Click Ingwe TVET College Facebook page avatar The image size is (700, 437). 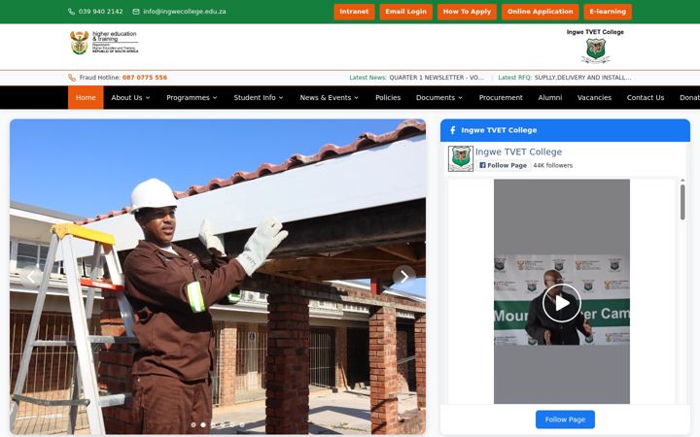(x=461, y=158)
